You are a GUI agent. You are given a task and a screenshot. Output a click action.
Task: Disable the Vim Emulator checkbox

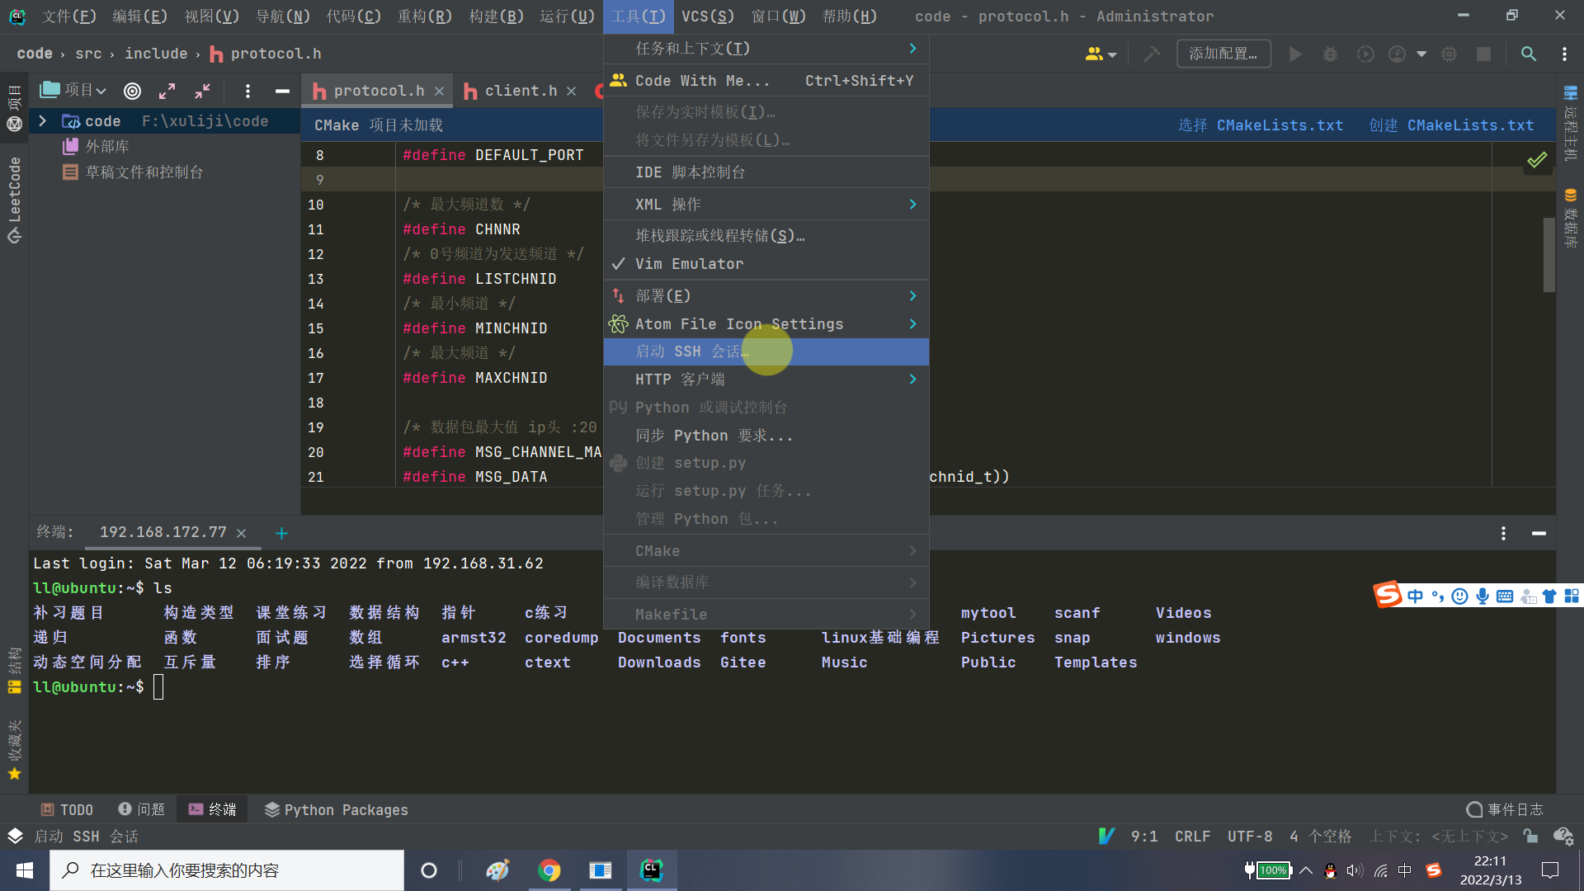[x=690, y=263]
